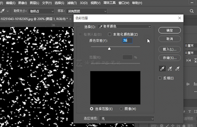Select the document tab 10182305.jpg

click(x=34, y=19)
